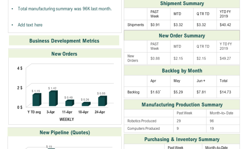Click the '4 $' axis label
This screenshot has width=248, height=149.
click(x=20, y=68)
